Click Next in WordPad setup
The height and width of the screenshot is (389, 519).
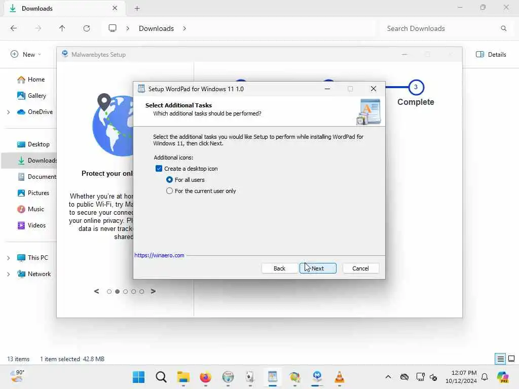[x=318, y=268]
